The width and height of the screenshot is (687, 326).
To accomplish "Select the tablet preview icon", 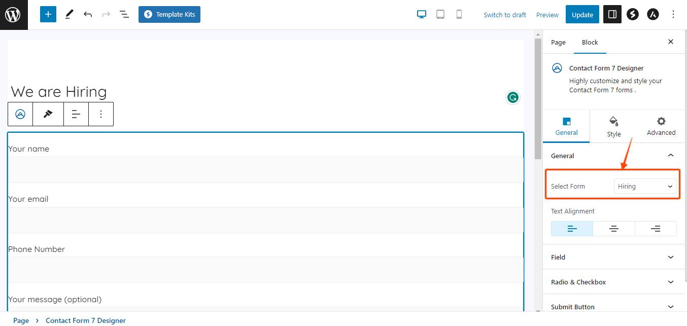I will [x=440, y=15].
